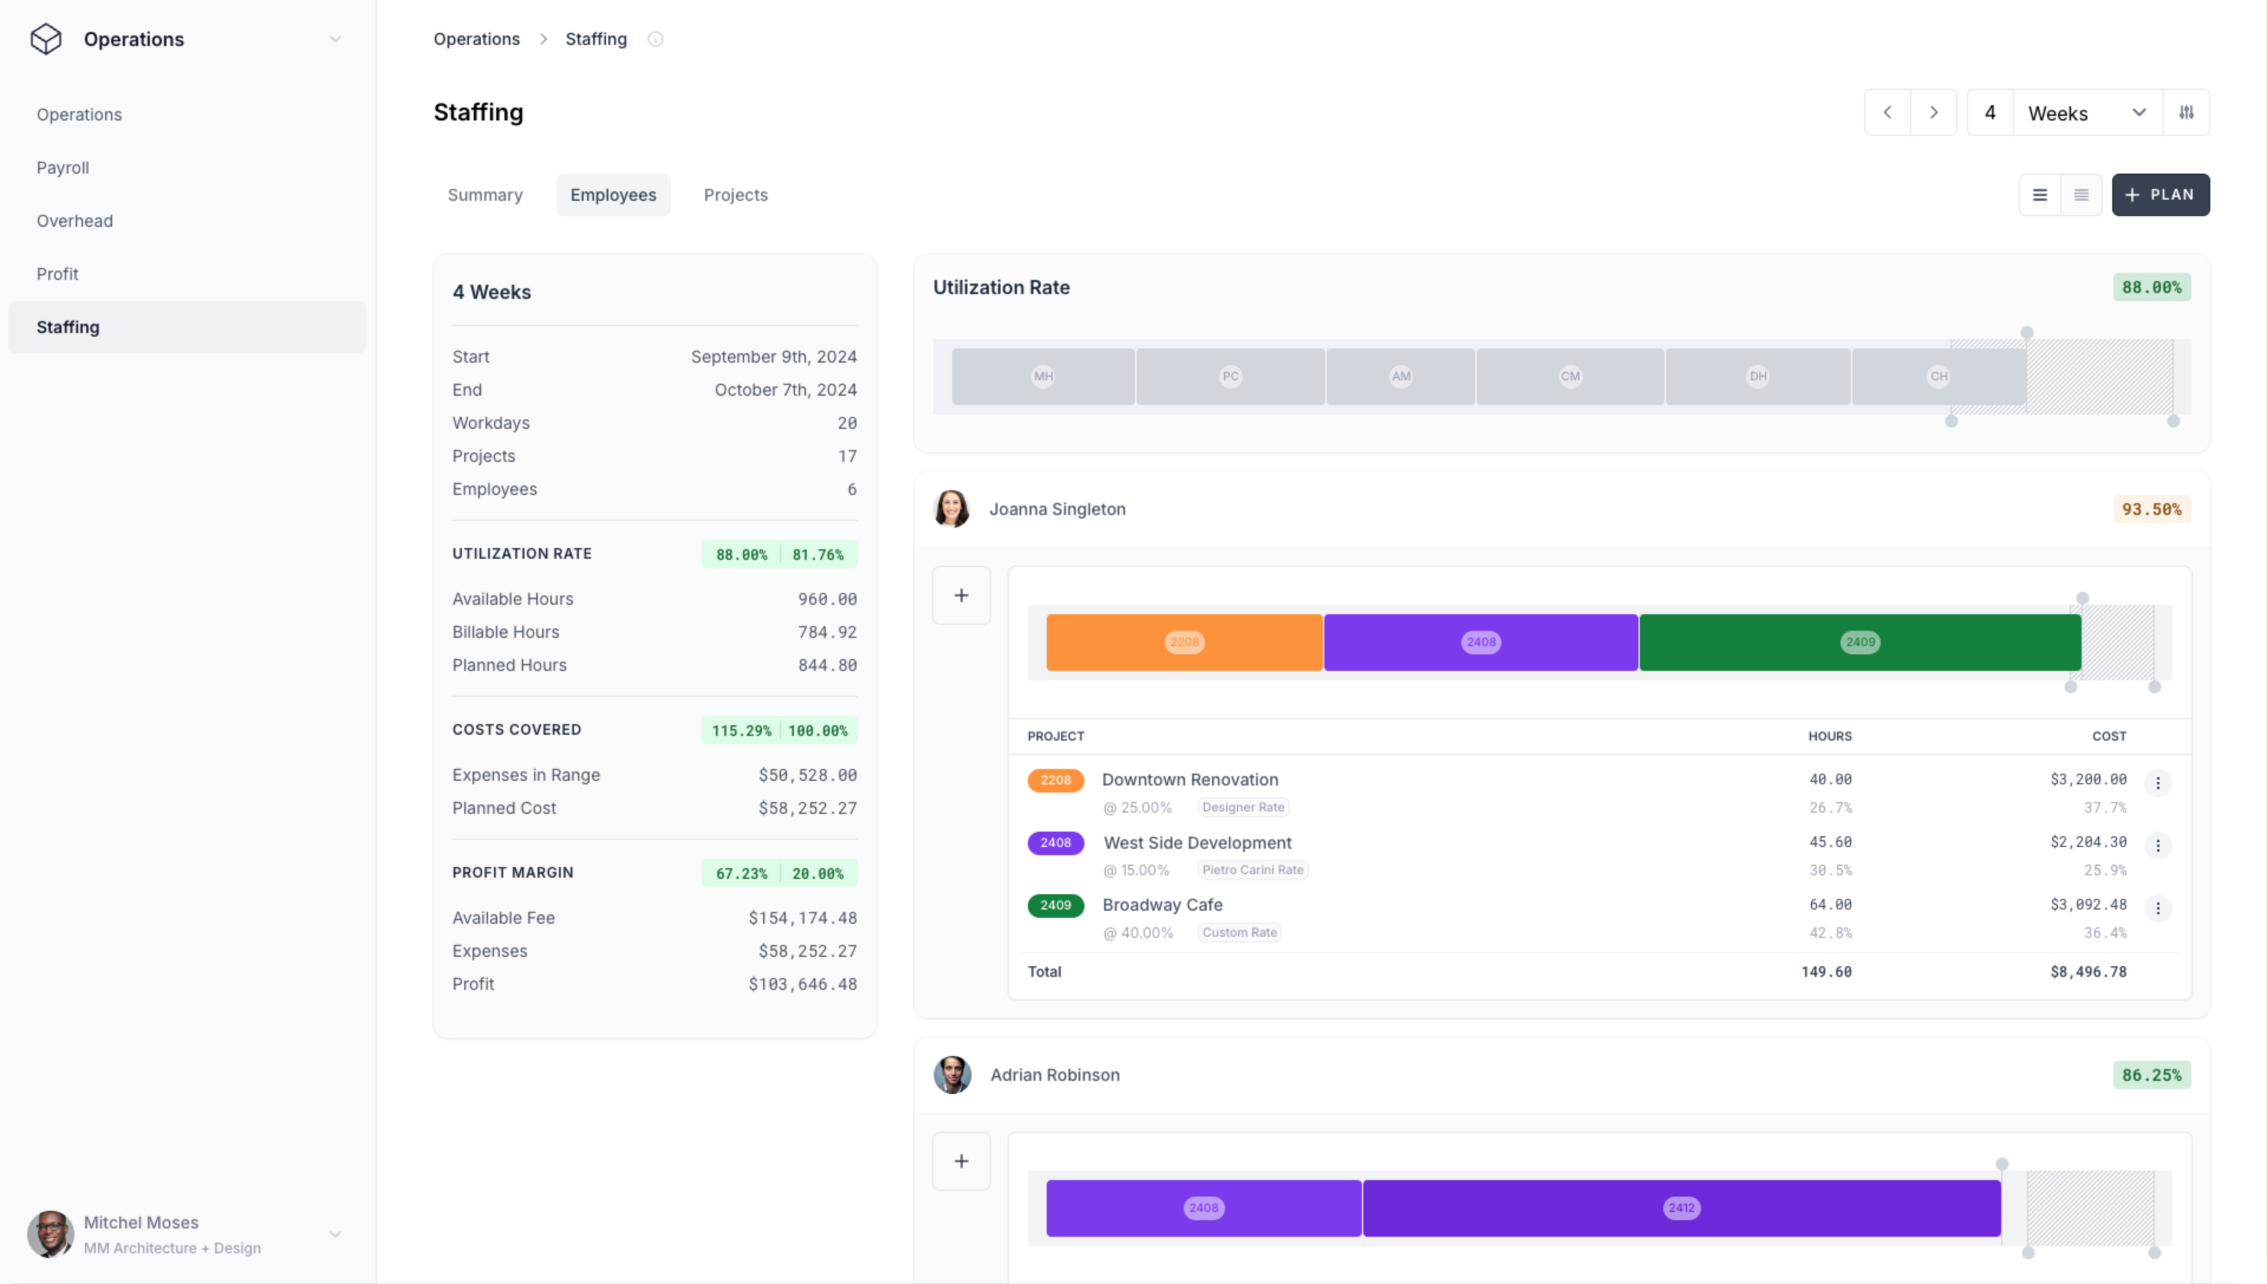Edit the period count field showing 4
Image resolution: width=2267 pixels, height=1284 pixels.
1990,112
